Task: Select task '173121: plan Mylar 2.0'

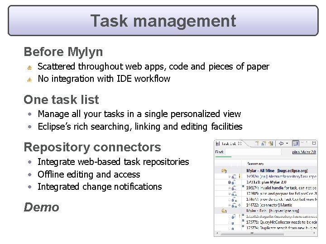Action: pos(266,182)
